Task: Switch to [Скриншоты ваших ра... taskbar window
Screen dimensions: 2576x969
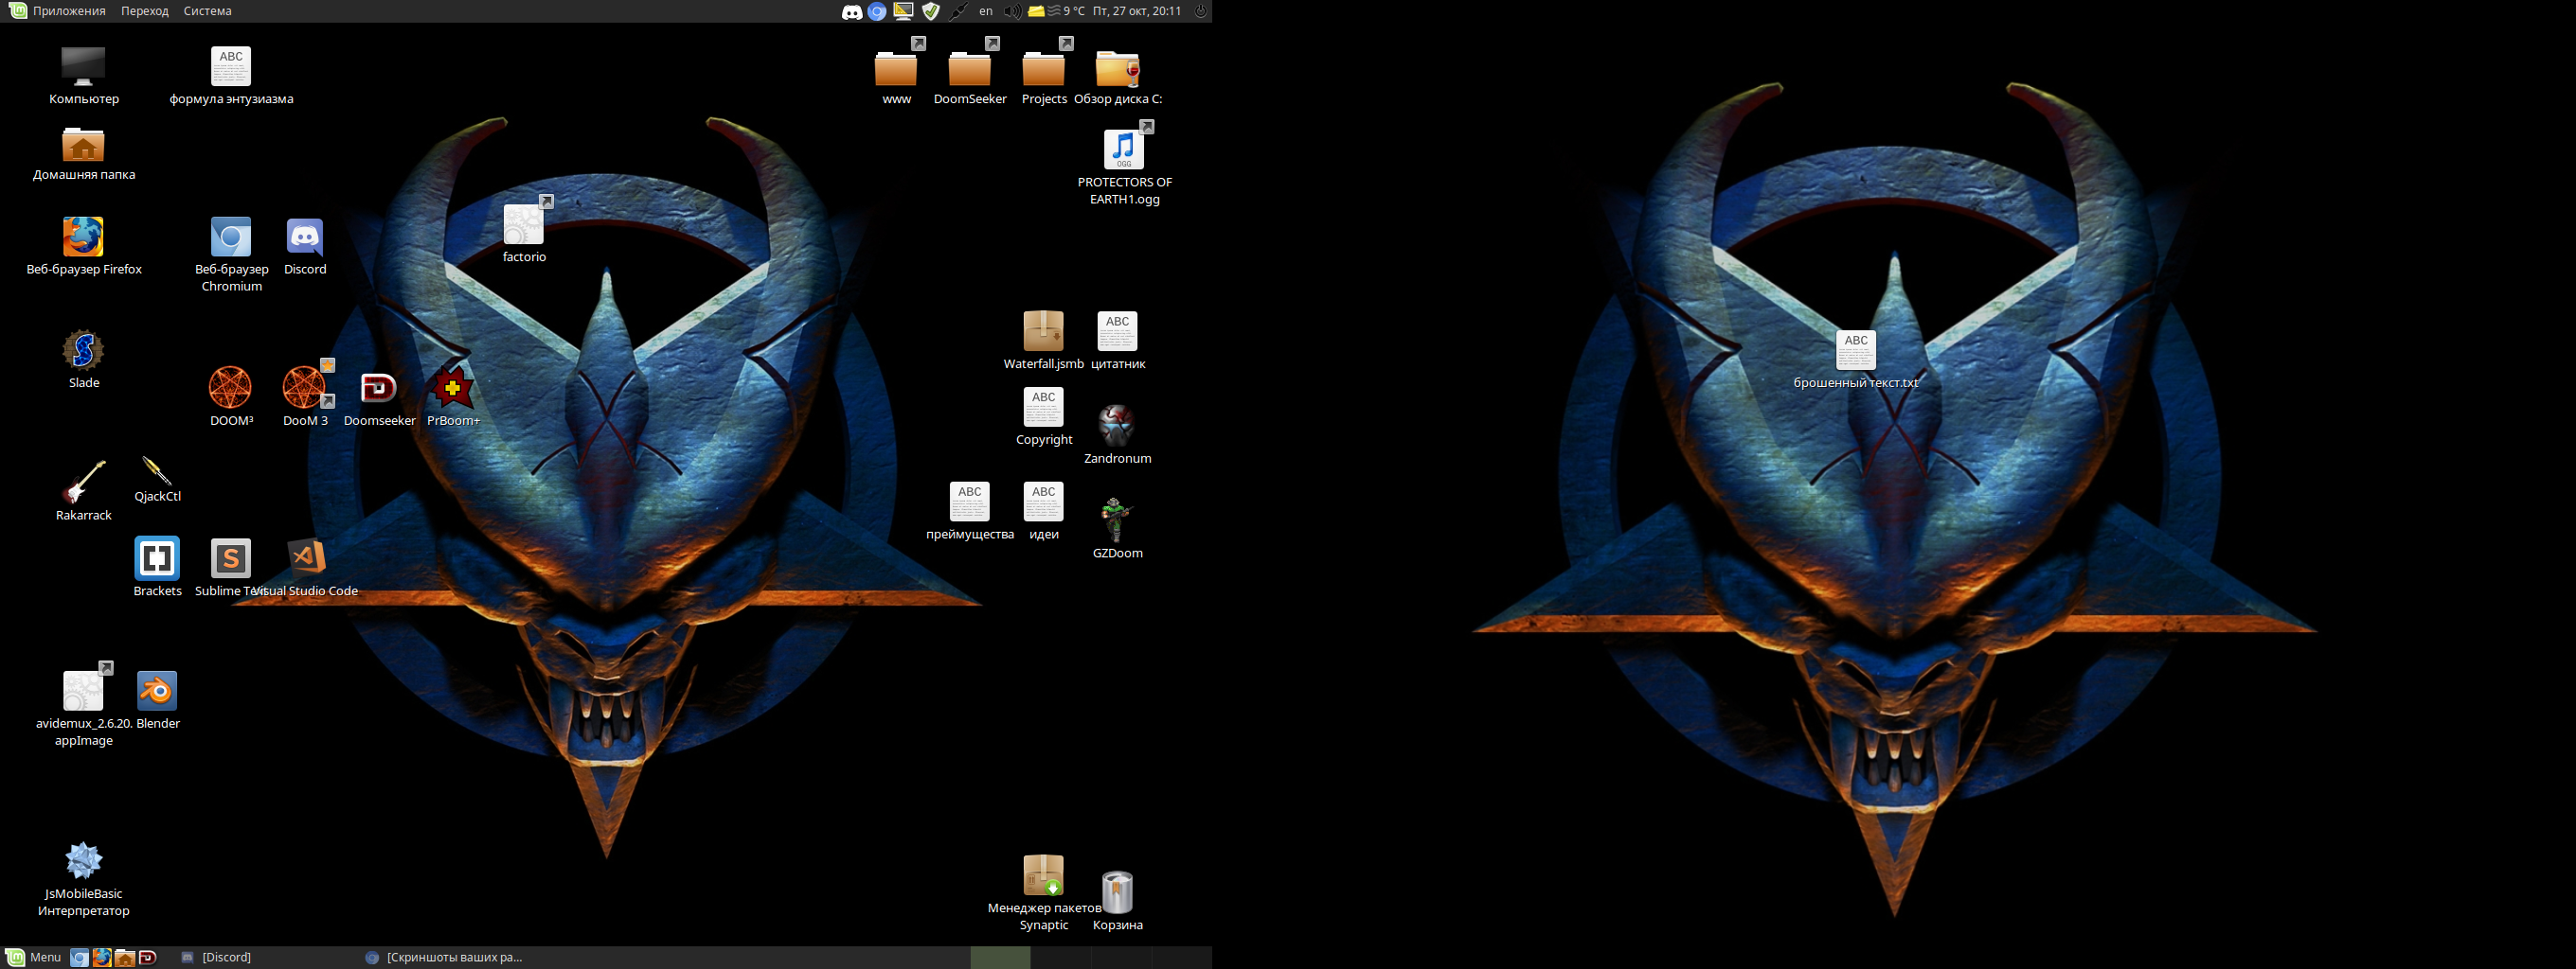Action: pyautogui.click(x=450, y=957)
